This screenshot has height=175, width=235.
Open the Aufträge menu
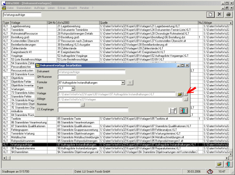pyautogui.click(x=39, y=8)
